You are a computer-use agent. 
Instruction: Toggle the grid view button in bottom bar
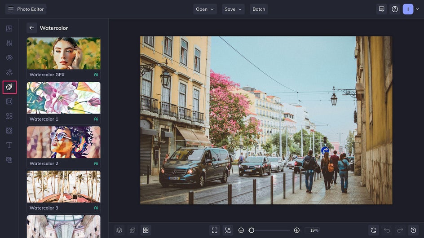click(146, 230)
